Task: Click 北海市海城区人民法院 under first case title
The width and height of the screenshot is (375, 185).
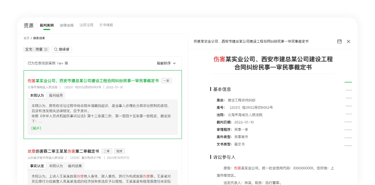Action: pyautogui.click(x=43, y=87)
